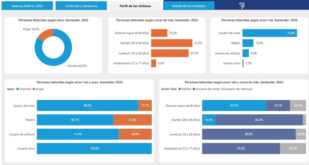Select the 61,5% Peatón segment for over-60s
309x165 pixels.
234,105
